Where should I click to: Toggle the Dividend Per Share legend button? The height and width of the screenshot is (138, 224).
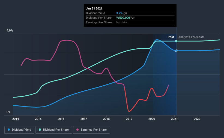click(x=54, y=130)
